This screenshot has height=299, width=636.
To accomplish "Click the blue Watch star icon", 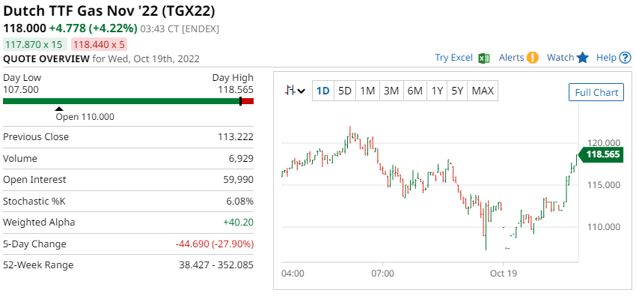I will point(582,58).
